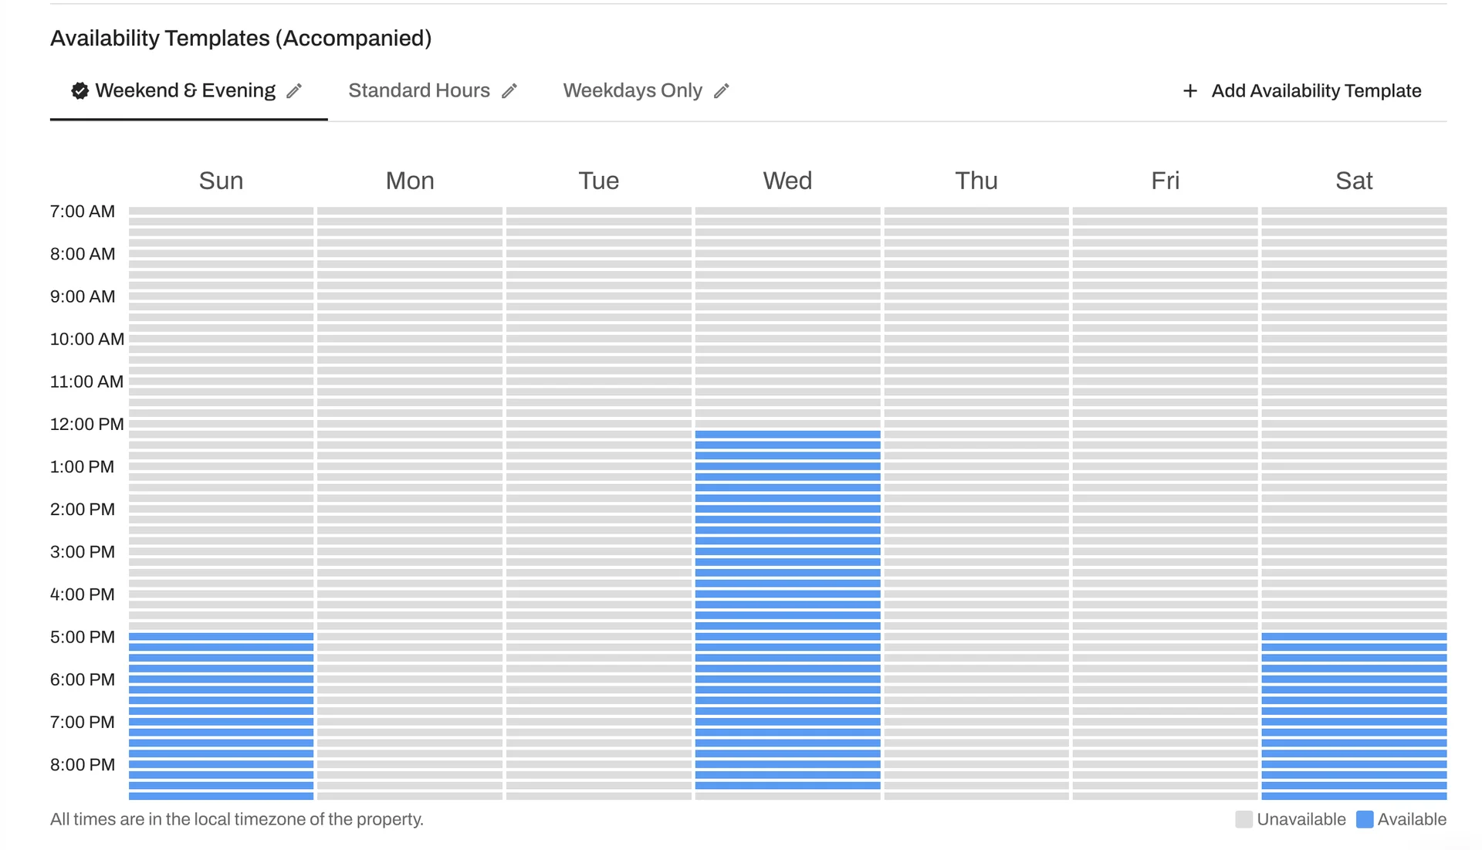1482x850 pixels.
Task: Click the pencil icon beside Standard Hours
Action: [510, 90]
